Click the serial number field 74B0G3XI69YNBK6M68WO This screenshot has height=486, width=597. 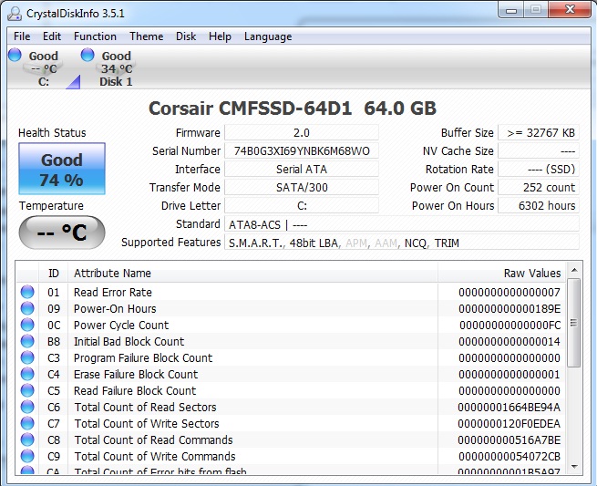pyautogui.click(x=302, y=150)
